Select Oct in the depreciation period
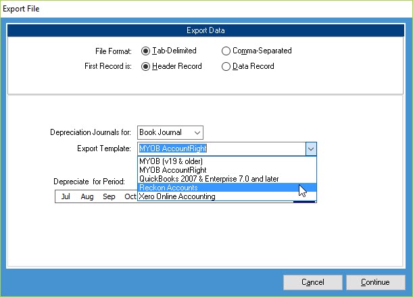413x297 pixels. (x=130, y=196)
